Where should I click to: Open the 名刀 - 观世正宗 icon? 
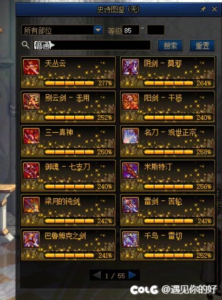pyautogui.click(x=130, y=136)
